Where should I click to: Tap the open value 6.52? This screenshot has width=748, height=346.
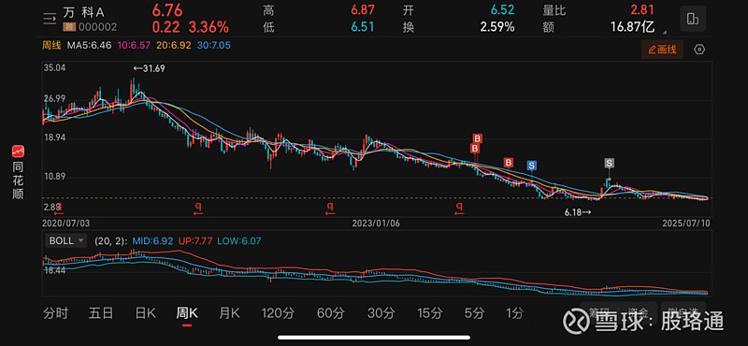coord(502,10)
